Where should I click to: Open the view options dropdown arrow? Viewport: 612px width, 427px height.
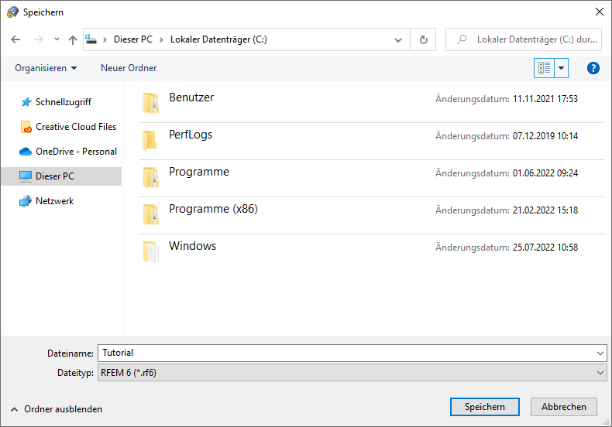pos(562,68)
